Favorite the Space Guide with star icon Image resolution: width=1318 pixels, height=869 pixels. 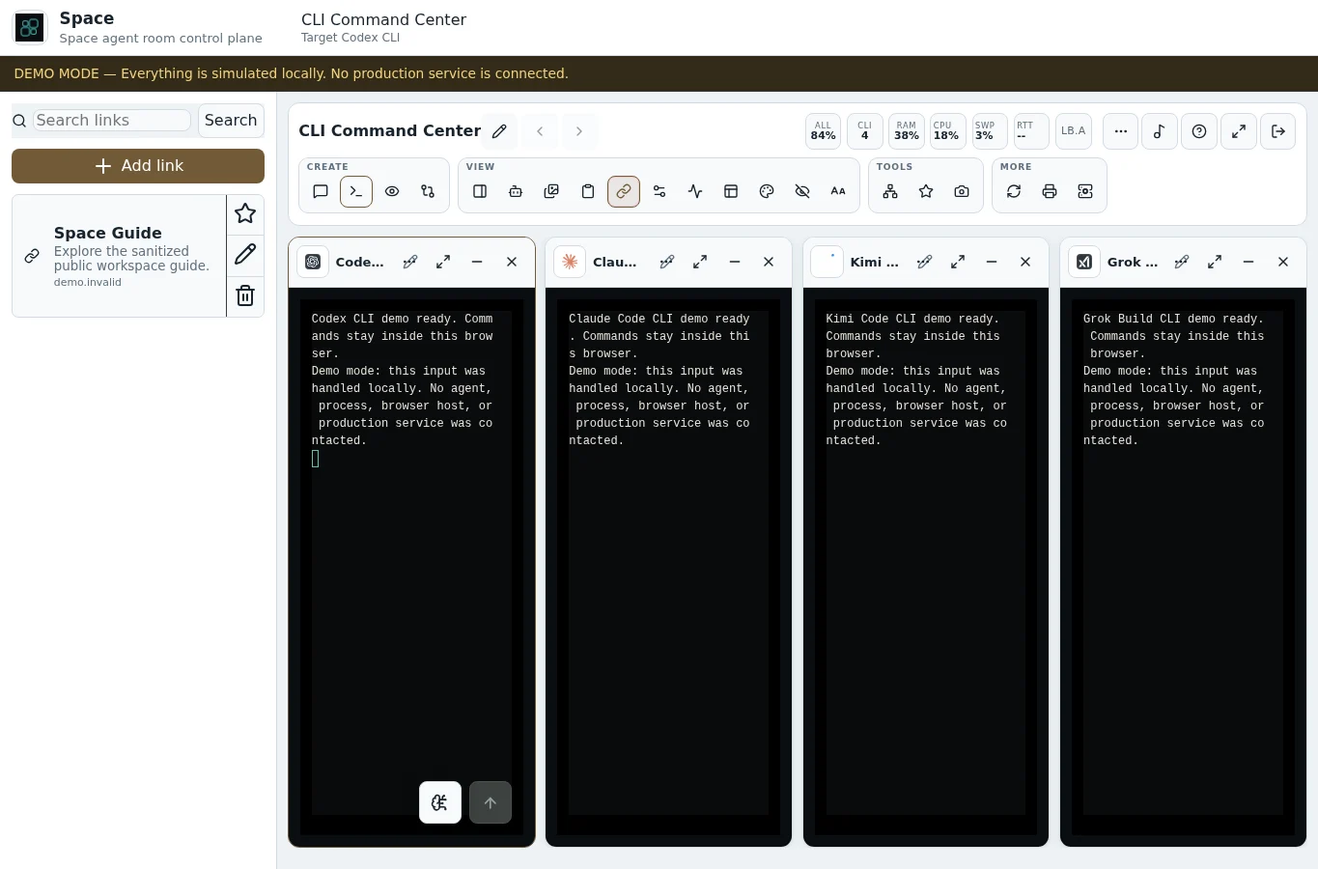(245, 214)
